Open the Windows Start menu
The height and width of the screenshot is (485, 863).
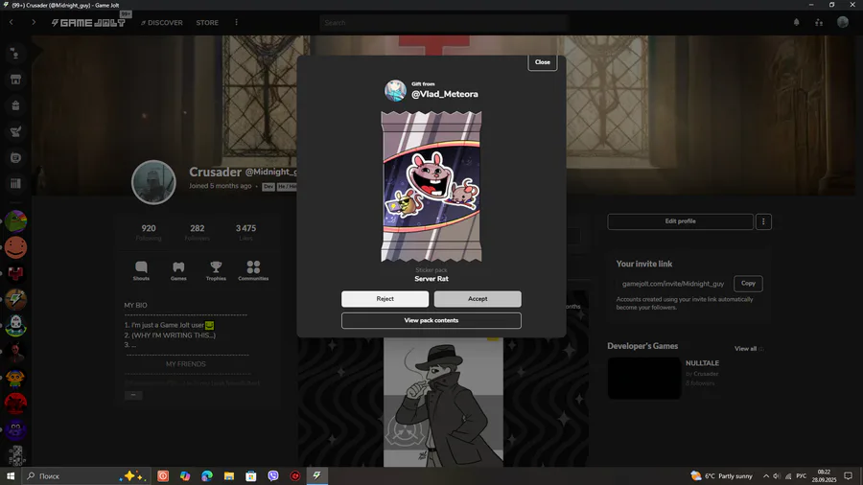coord(11,475)
